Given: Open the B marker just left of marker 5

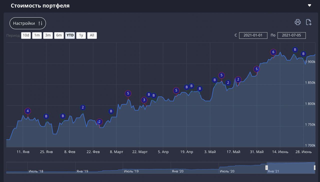Looking at the screenshot, I should [x=214, y=80].
